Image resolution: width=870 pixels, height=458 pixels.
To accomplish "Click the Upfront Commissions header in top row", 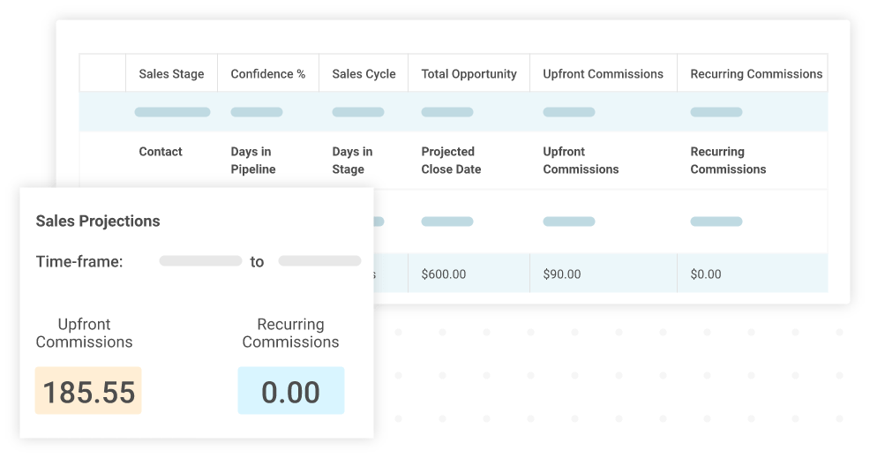I will click(604, 74).
